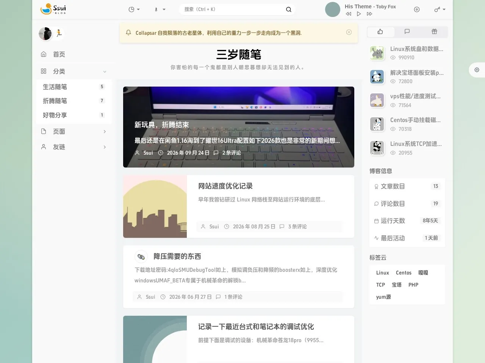485x363 pixels.
Task: Expand the 页面 sidebar menu
Action: click(74, 132)
